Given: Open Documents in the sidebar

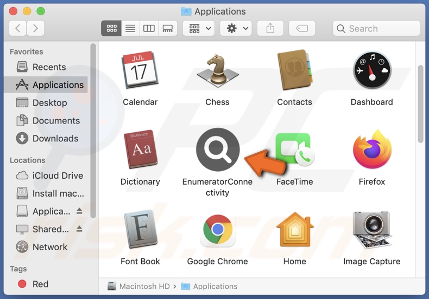Looking at the screenshot, I should [x=46, y=121].
